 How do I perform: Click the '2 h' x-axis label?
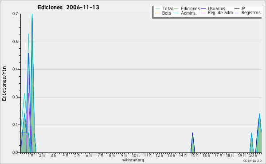(x=42, y=155)
